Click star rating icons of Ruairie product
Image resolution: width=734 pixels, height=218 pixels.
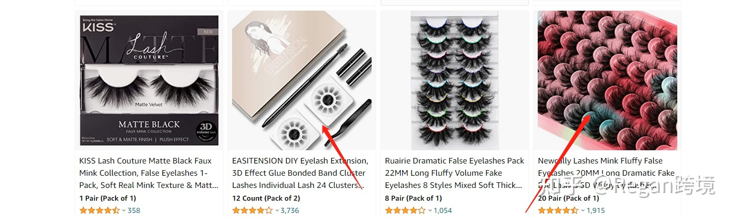pos(405,210)
